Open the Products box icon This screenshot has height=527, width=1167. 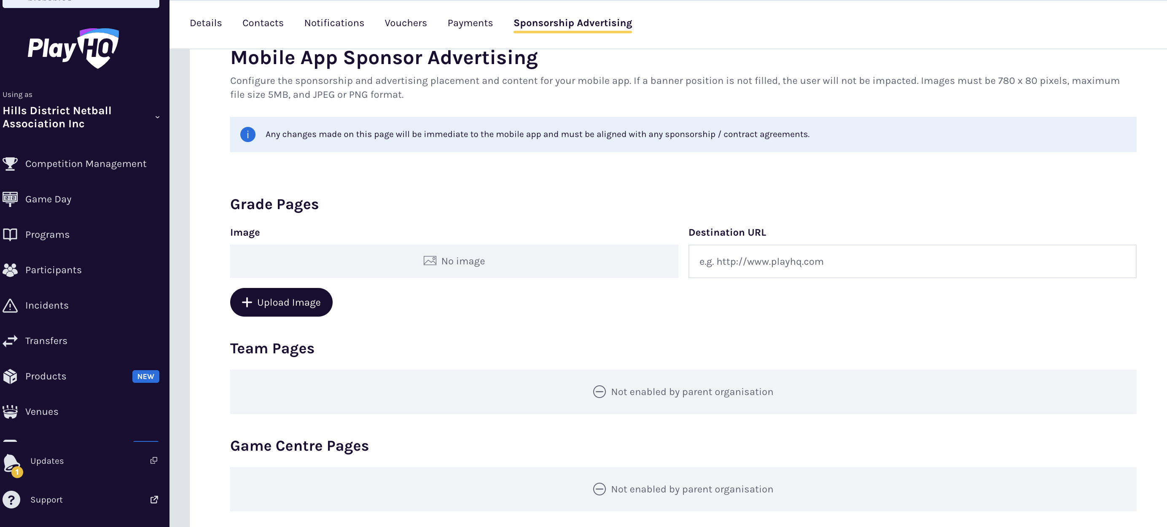(x=10, y=376)
